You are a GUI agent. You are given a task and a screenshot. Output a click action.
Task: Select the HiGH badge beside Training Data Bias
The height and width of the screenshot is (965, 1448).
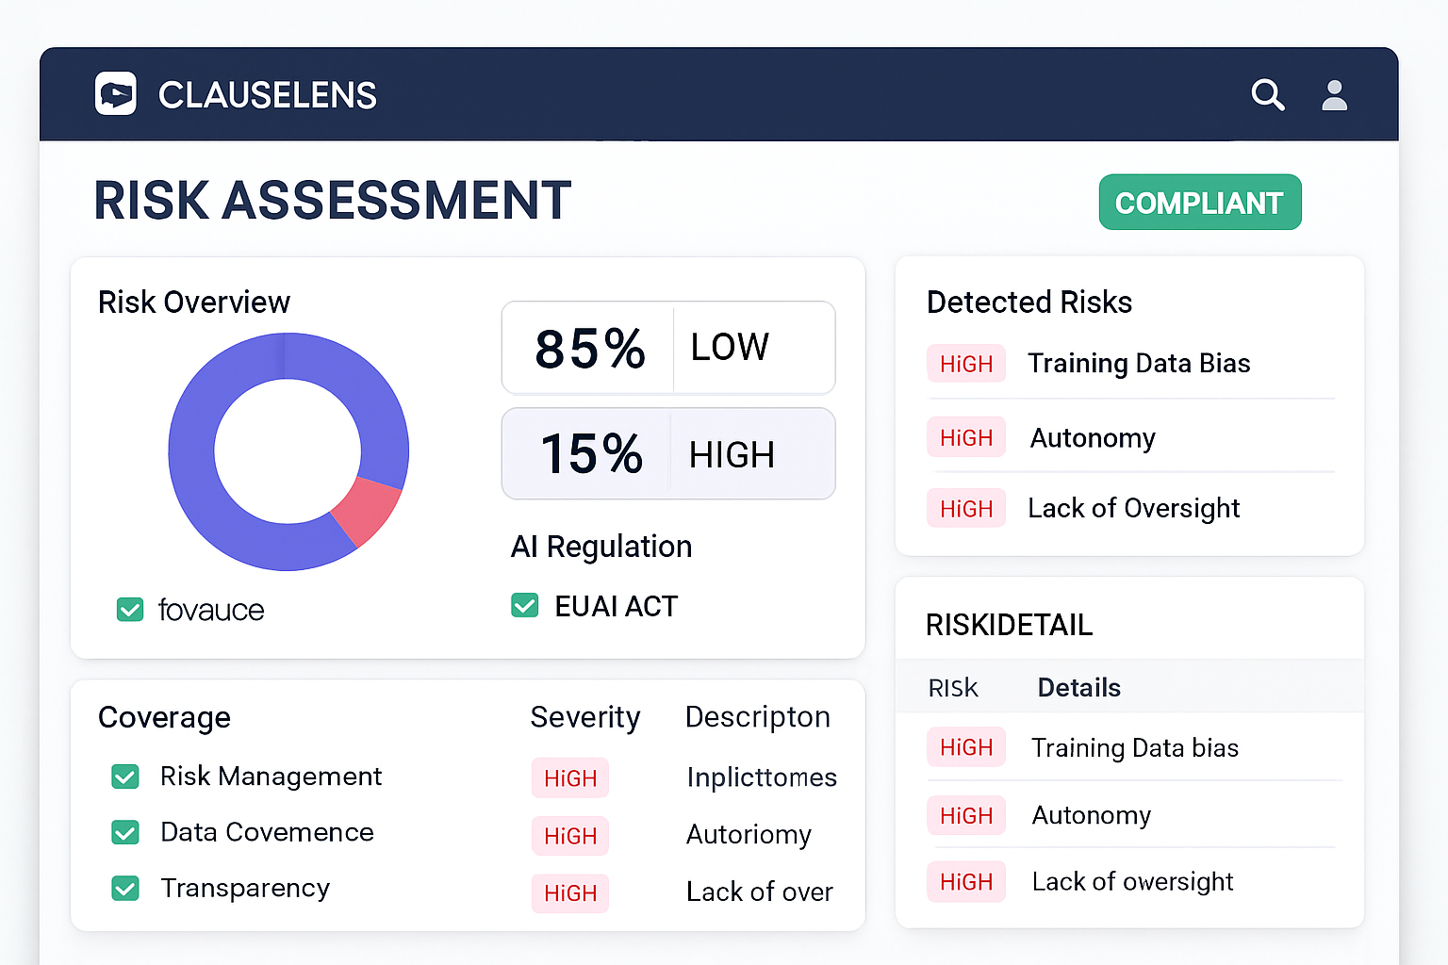click(966, 363)
